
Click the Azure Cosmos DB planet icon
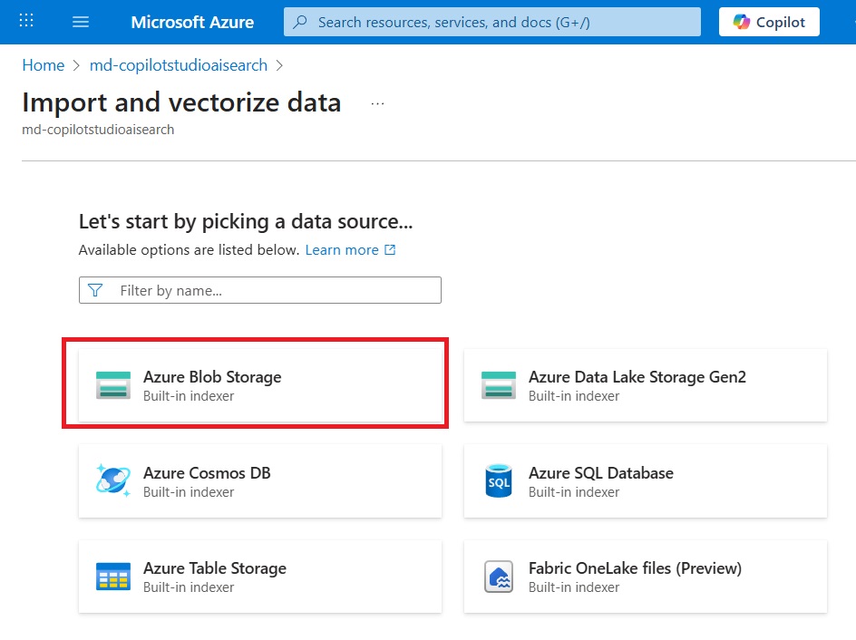(x=113, y=480)
